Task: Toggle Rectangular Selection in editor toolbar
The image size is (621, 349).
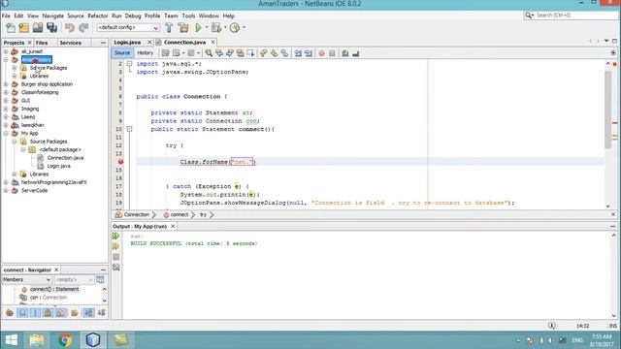Action: click(x=250, y=53)
